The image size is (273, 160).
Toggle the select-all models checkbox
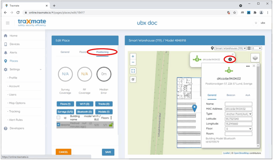click(59, 117)
